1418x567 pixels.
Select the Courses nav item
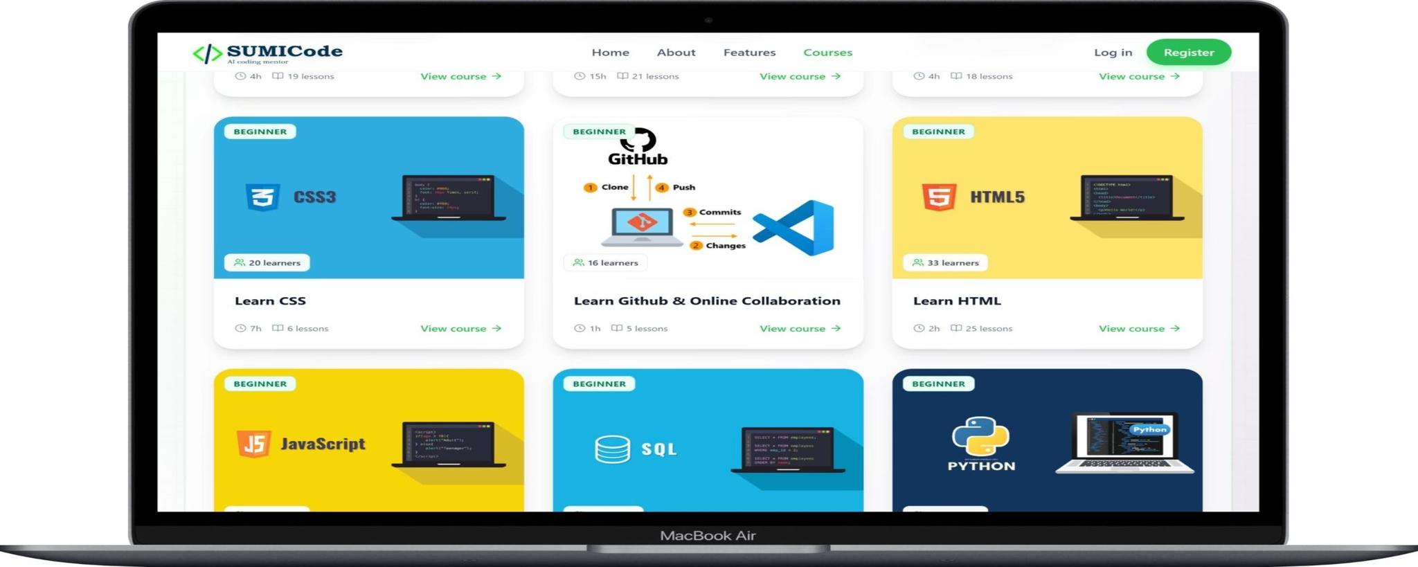[x=827, y=53]
